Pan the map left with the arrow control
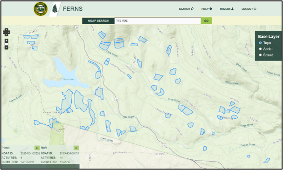Image resolution: width=283 pixels, height=170 pixels. pyautogui.click(x=4, y=32)
